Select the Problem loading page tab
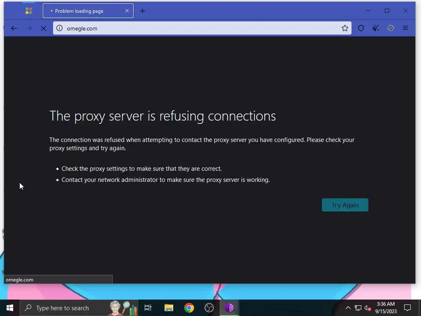Viewport: 421px width, 316px height. pos(88,11)
